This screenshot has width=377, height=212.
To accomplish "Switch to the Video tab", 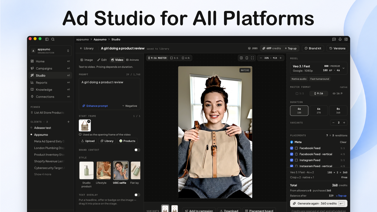I will pyautogui.click(x=117, y=60).
